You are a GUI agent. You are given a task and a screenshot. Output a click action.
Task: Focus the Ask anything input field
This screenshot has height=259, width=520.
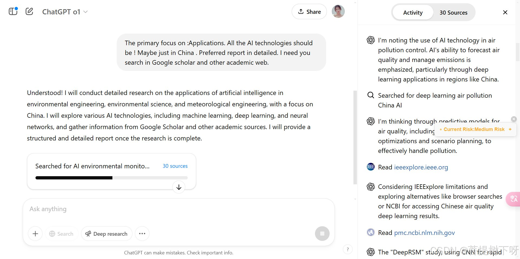179,209
